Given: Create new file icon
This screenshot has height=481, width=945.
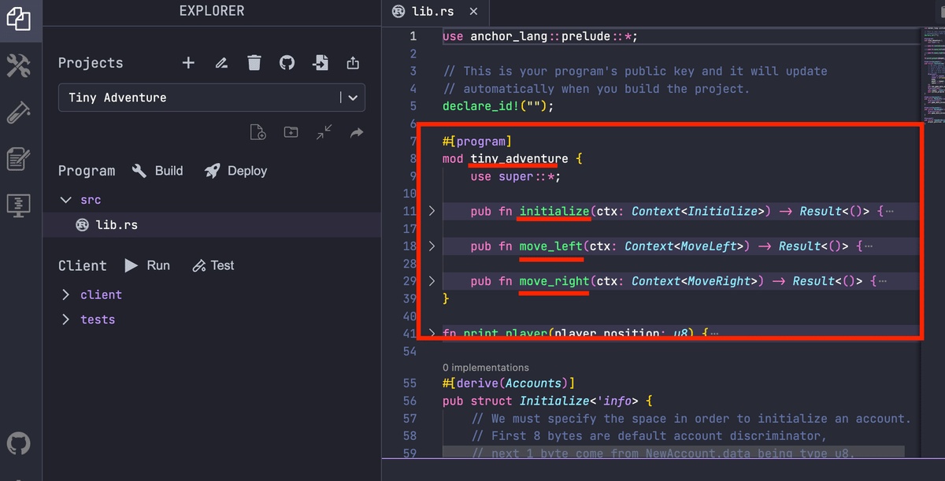Looking at the screenshot, I should pyautogui.click(x=258, y=132).
